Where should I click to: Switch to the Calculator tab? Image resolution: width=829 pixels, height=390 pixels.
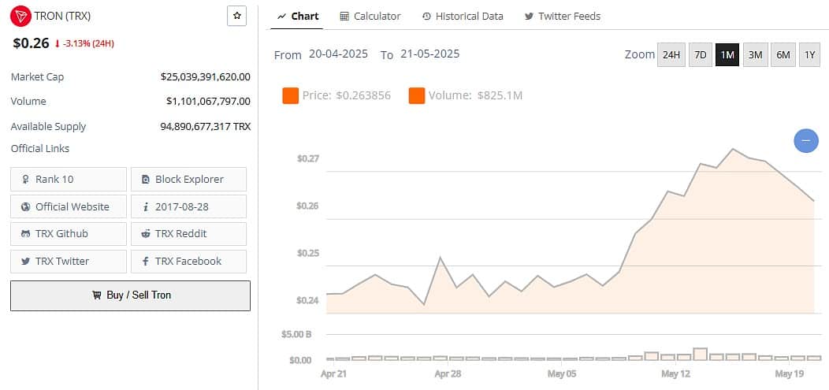point(370,17)
